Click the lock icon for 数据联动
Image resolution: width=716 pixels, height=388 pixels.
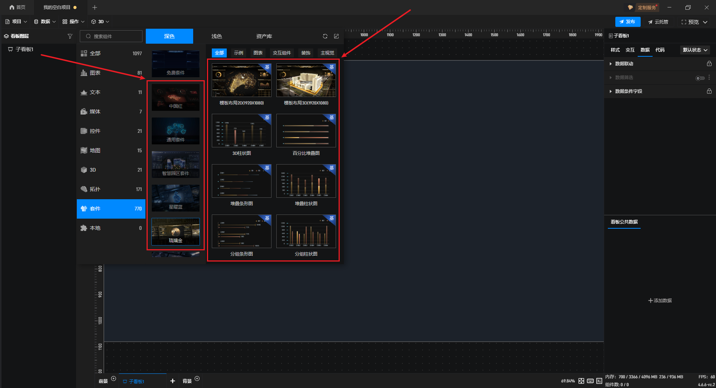point(709,64)
